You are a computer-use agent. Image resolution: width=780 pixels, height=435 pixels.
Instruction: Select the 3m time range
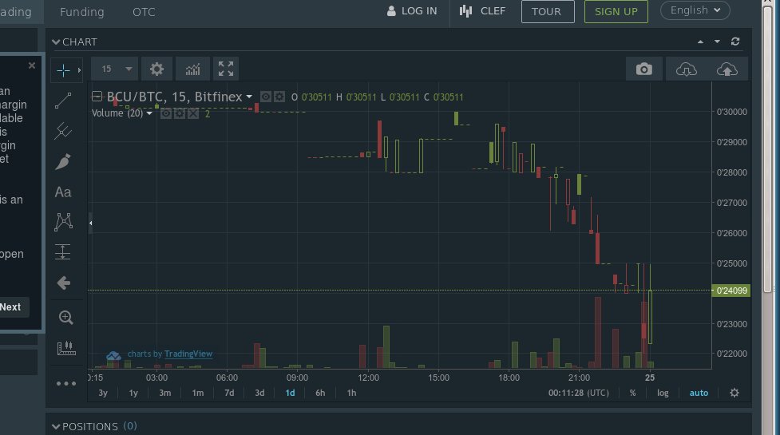click(x=164, y=393)
